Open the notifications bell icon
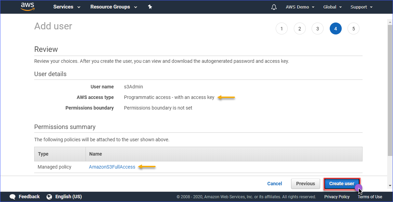 click(274, 7)
